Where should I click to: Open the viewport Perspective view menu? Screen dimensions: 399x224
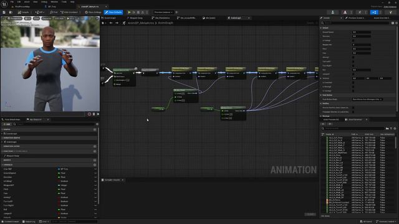tap(15, 19)
